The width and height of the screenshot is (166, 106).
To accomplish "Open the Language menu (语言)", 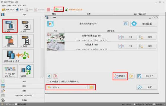I will [14, 5].
